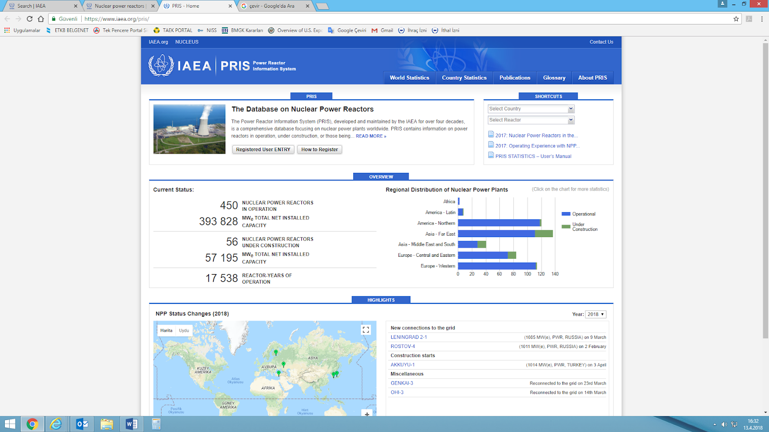Image resolution: width=769 pixels, height=432 pixels.
Task: Click Under Construction green legend swatch
Action: pyautogui.click(x=566, y=226)
